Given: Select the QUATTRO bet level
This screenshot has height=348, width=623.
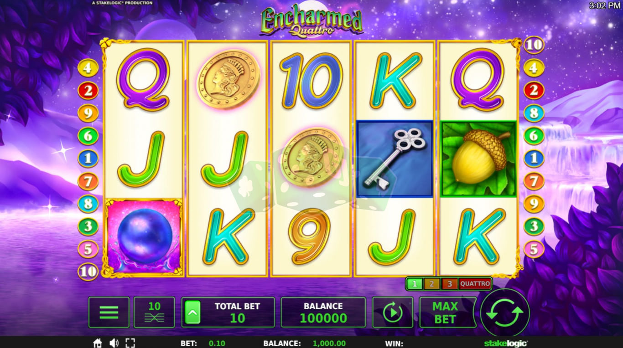Looking at the screenshot, I should (475, 284).
